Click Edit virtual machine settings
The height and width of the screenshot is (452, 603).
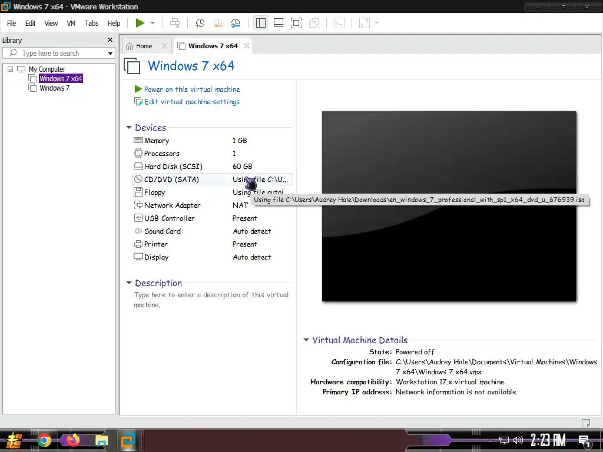[x=191, y=102]
